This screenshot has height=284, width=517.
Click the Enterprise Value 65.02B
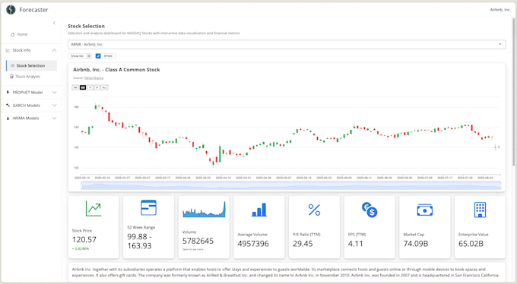pyautogui.click(x=471, y=244)
